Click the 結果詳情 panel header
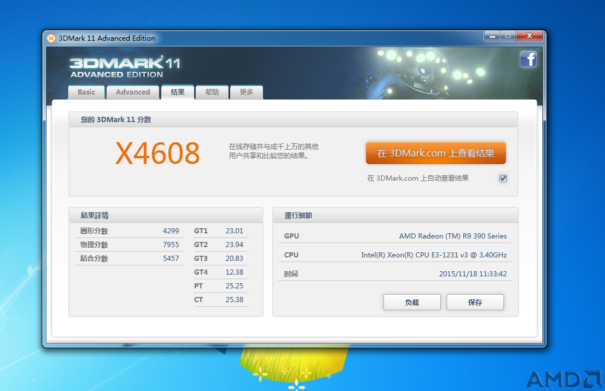The width and height of the screenshot is (605, 391). click(x=166, y=216)
